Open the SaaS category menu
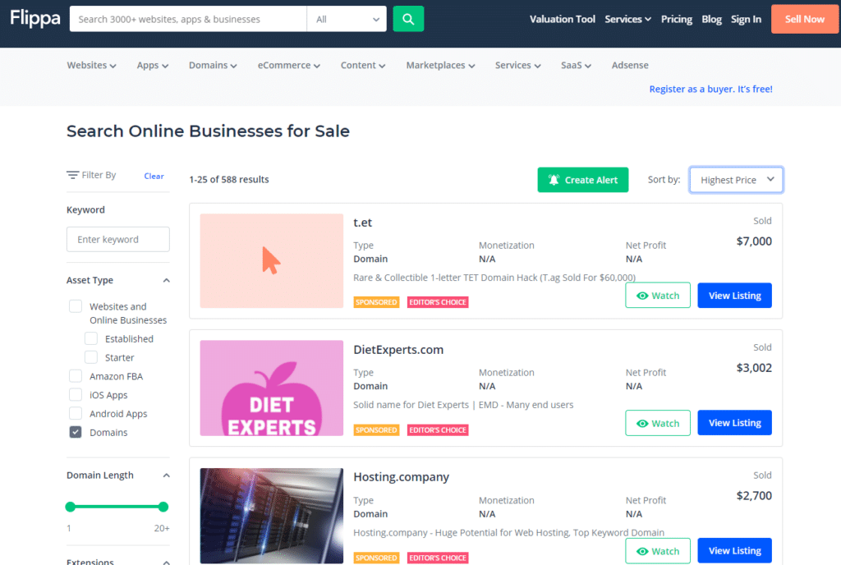 (576, 66)
